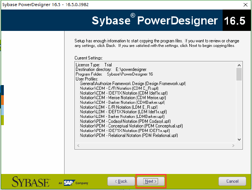Click 'Notation\PDM - IDEF1X Notation' line
This screenshot has height=190, width=252.
coord(125,130)
